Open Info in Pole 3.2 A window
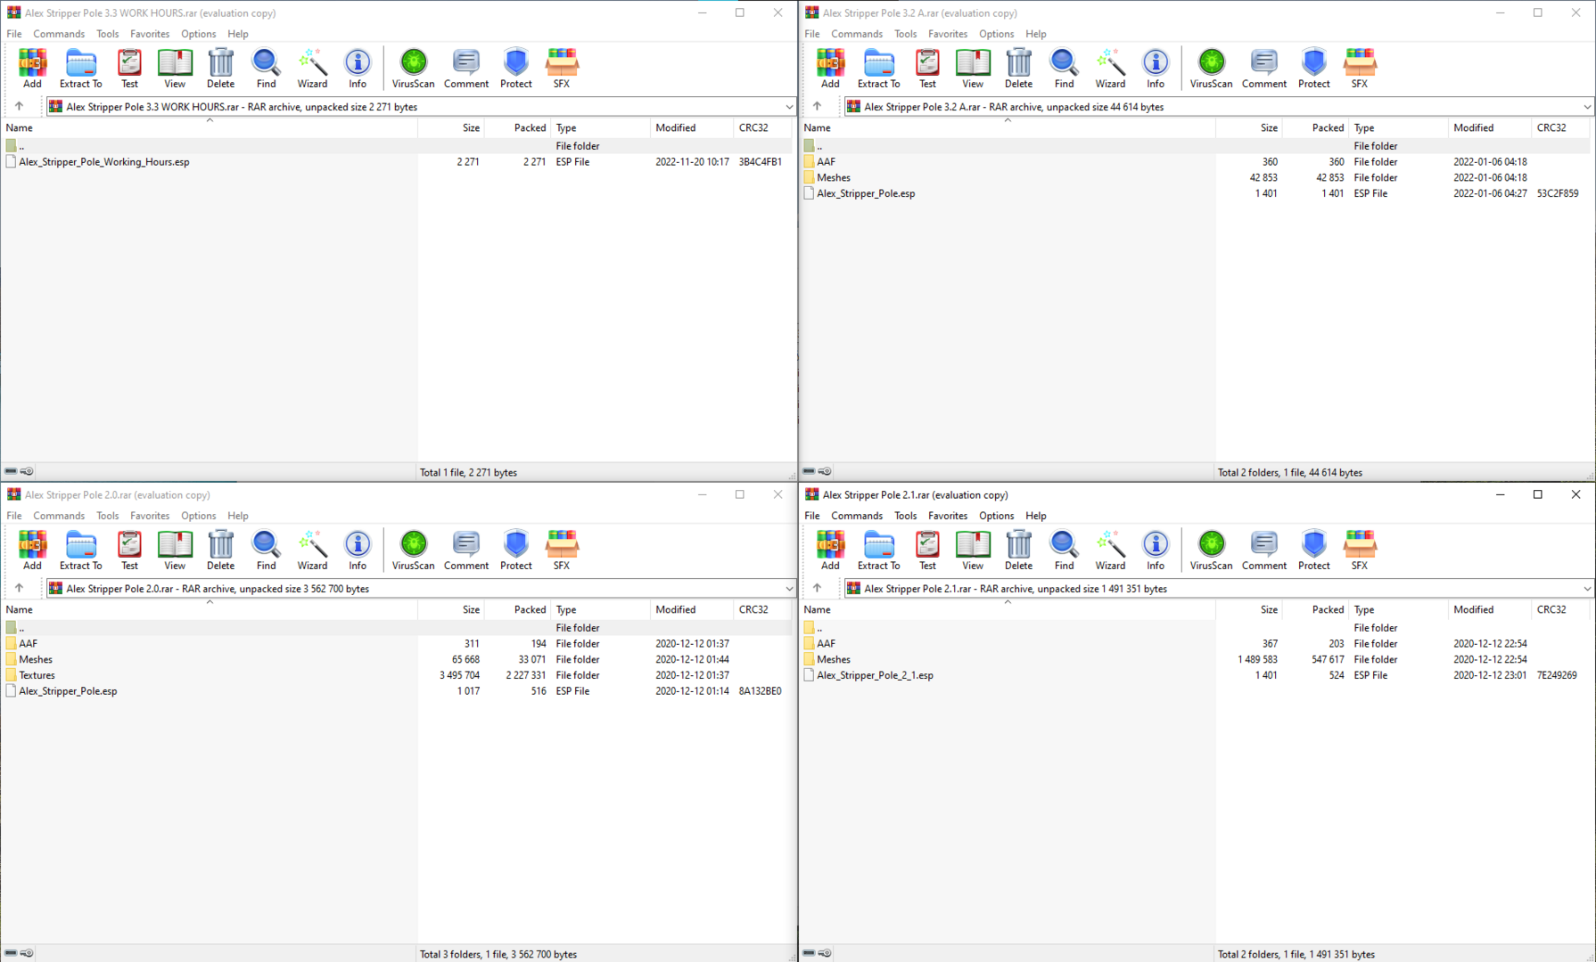 click(1156, 69)
